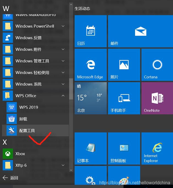Open the Cortana tile
Screen dimensions: 173x188
pyautogui.click(x=157, y=65)
